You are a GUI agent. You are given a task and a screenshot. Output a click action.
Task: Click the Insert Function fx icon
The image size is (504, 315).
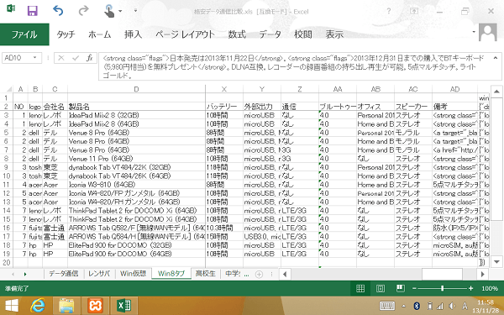tap(90, 58)
